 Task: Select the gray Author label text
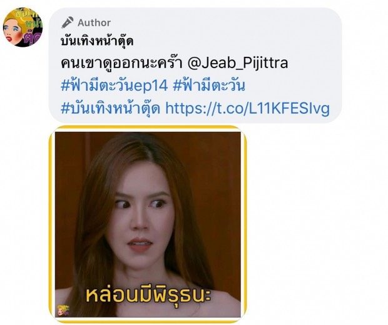94,22
